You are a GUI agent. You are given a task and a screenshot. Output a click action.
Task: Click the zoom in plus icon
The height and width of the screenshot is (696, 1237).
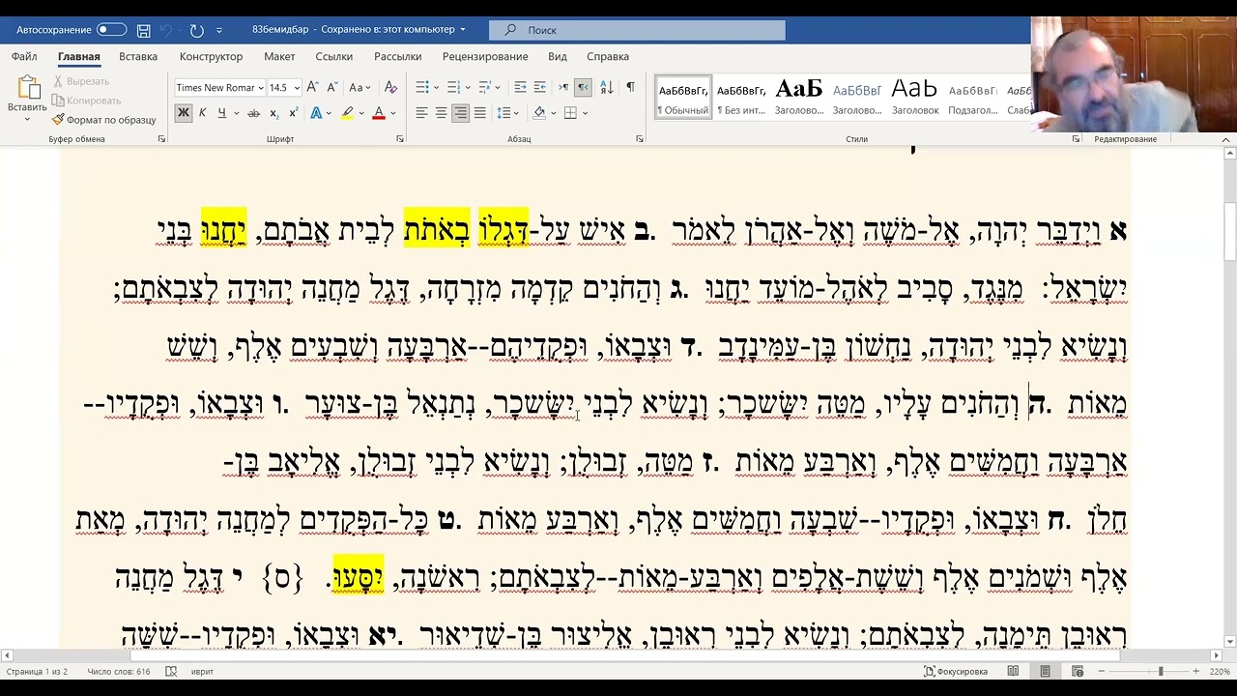[1195, 671]
